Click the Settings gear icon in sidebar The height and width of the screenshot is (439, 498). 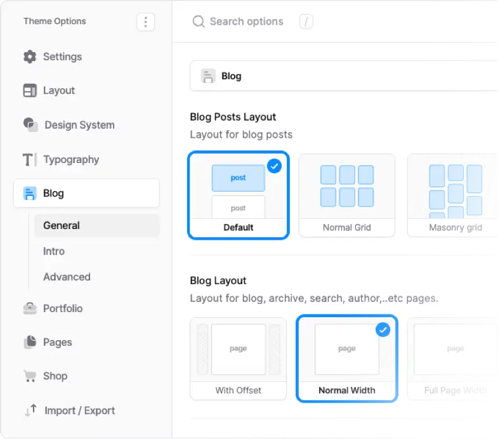[30, 56]
